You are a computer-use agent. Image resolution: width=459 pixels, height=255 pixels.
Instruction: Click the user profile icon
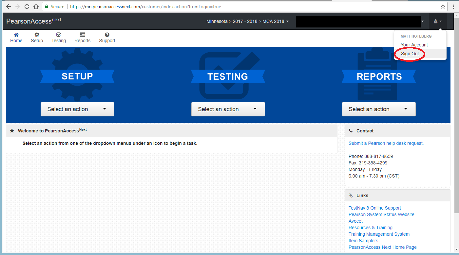pyautogui.click(x=437, y=21)
